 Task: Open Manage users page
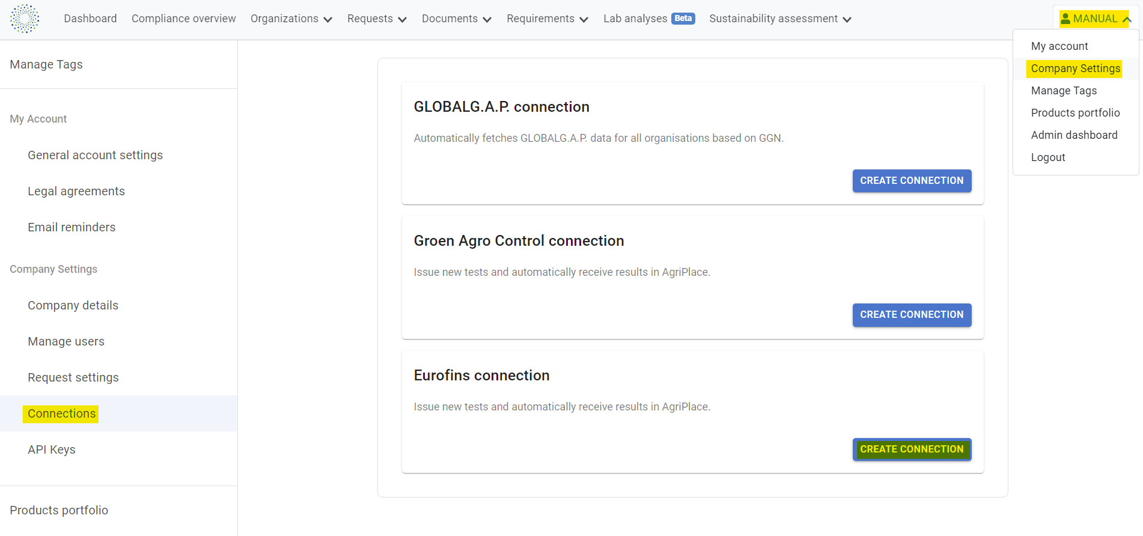pyautogui.click(x=66, y=341)
